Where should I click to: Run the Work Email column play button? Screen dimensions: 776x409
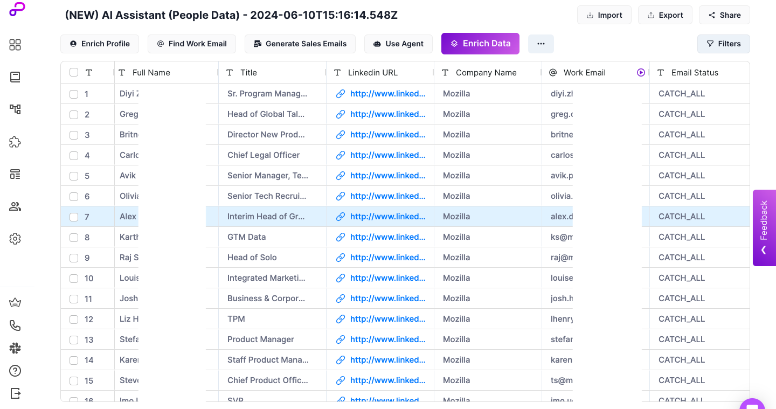coord(641,73)
